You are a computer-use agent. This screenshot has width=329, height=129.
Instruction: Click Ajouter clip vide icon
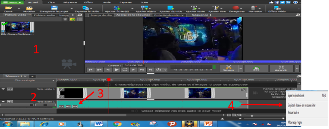(x=171, y=8)
